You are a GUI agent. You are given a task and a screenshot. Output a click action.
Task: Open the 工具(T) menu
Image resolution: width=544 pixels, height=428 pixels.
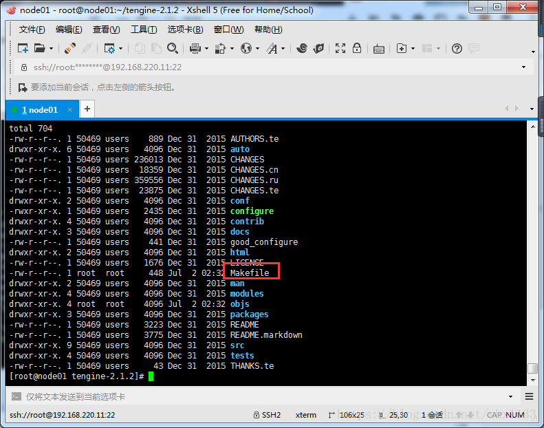tap(144, 30)
